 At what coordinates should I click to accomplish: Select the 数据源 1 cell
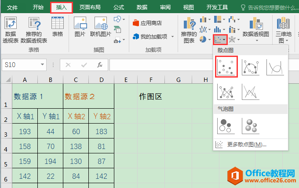(37, 96)
